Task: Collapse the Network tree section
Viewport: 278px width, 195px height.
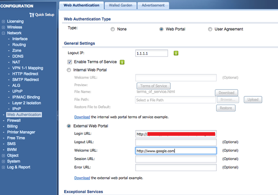Action: coord(4,33)
